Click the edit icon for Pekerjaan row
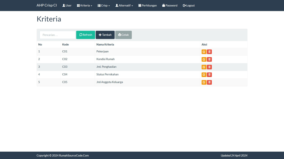Screen dimensions: 284x159 tap(204, 52)
